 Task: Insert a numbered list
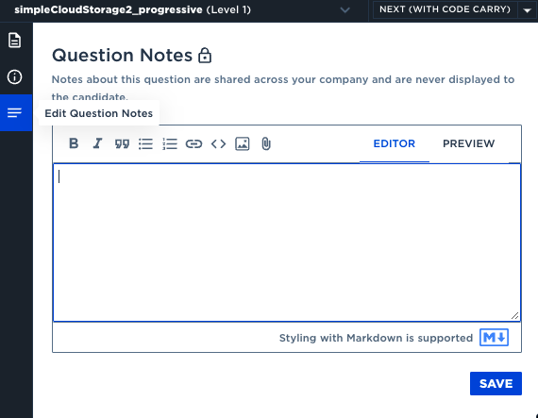click(x=170, y=143)
